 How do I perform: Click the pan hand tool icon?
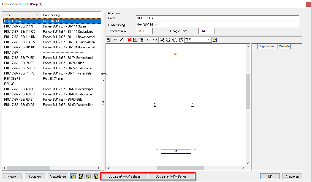181,40
